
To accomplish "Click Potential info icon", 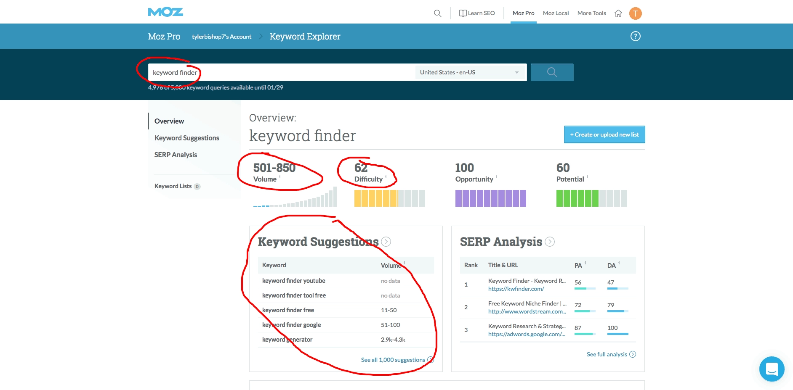I will (x=588, y=177).
